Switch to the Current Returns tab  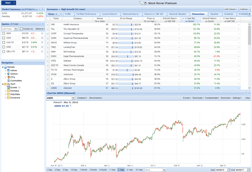pyautogui.click(x=110, y=14)
